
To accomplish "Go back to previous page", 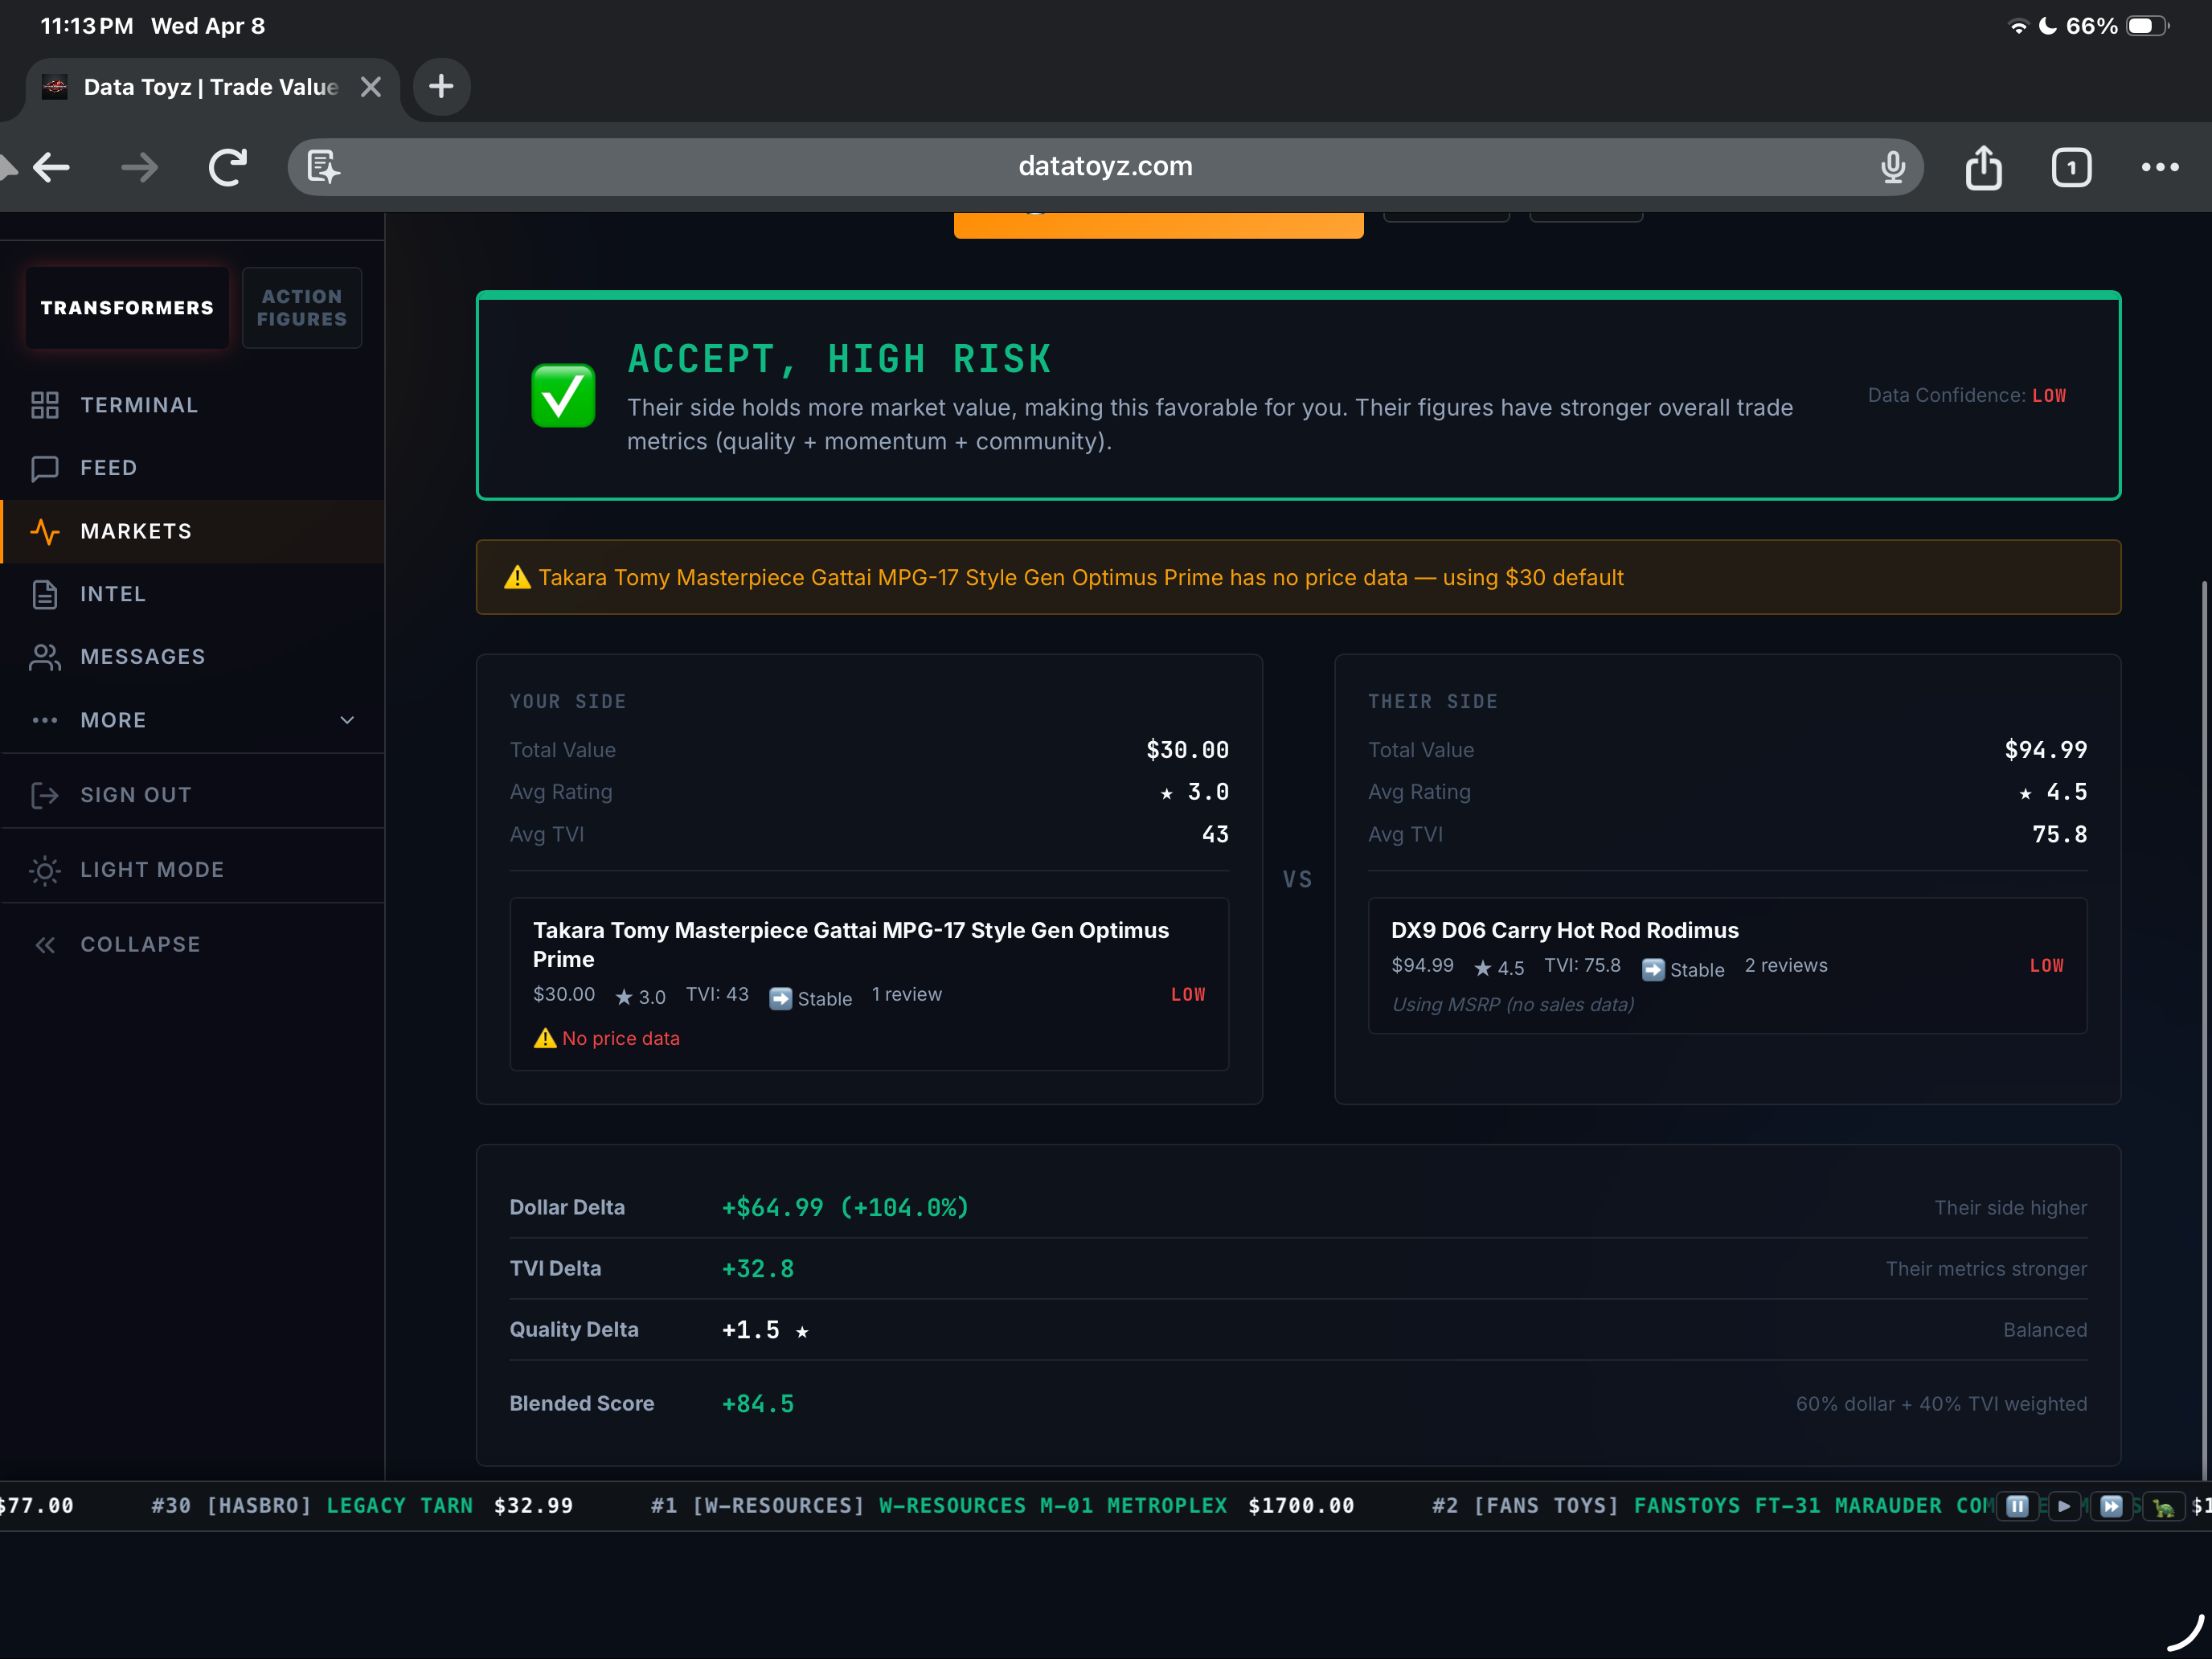I will (x=51, y=167).
